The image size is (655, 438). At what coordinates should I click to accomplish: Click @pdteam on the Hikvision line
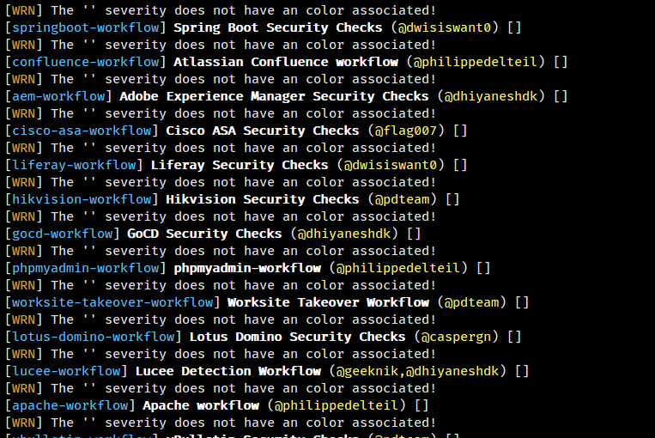click(x=402, y=199)
